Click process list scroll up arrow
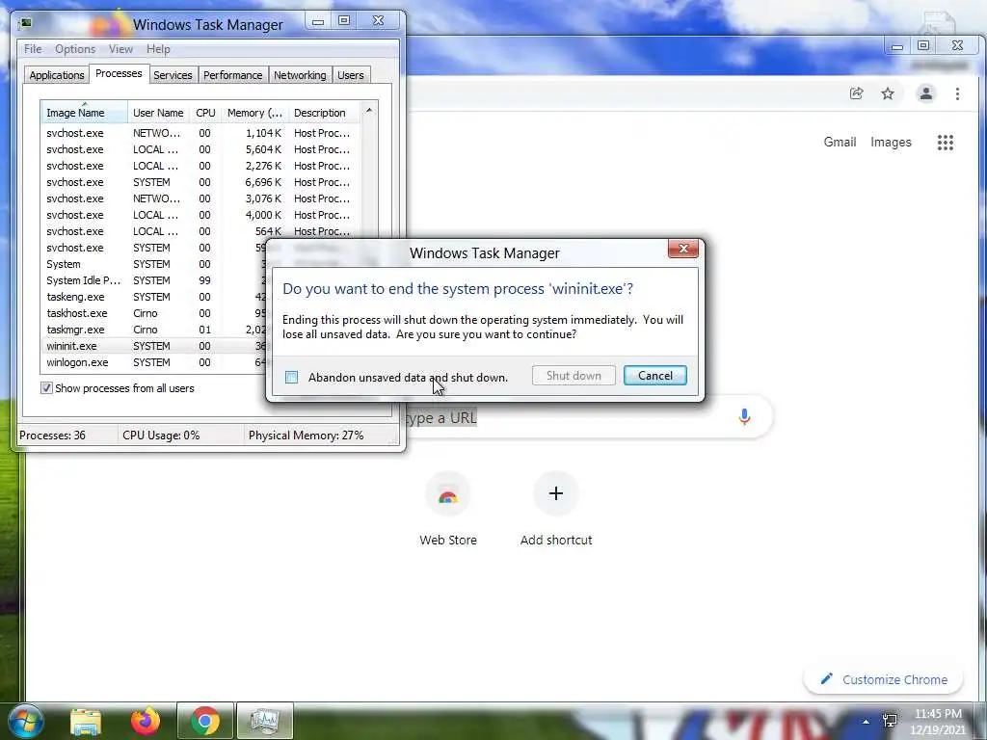 [x=369, y=110]
